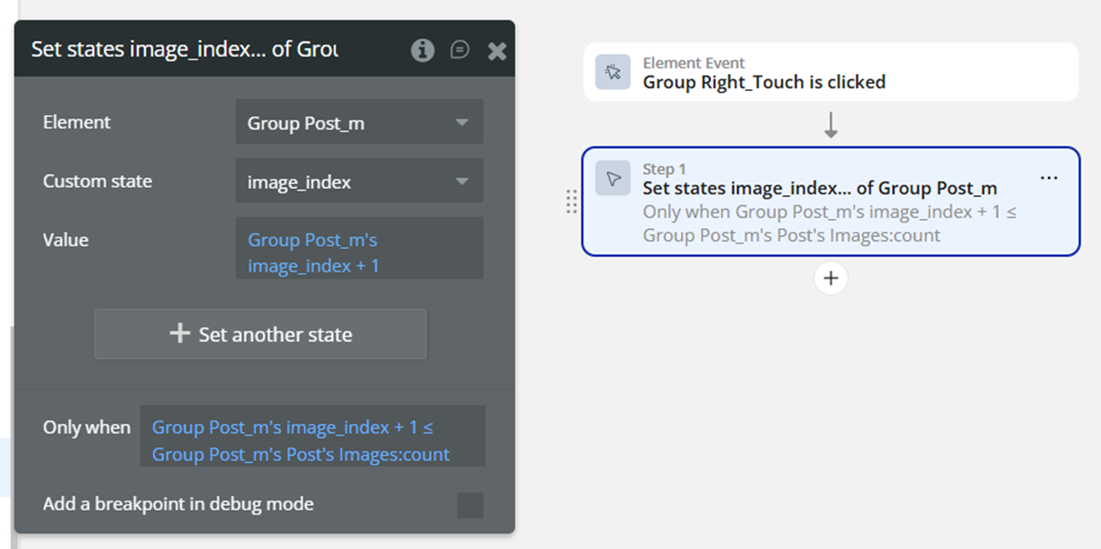1101x549 pixels.
Task: Select the Step 1 Set states action title
Action: pyautogui.click(x=819, y=189)
